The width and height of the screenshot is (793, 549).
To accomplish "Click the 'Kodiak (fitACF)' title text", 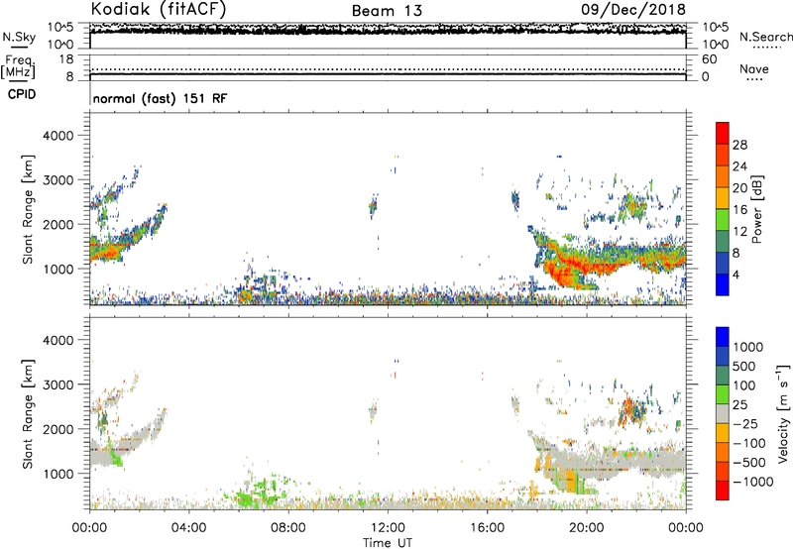I will (159, 9).
